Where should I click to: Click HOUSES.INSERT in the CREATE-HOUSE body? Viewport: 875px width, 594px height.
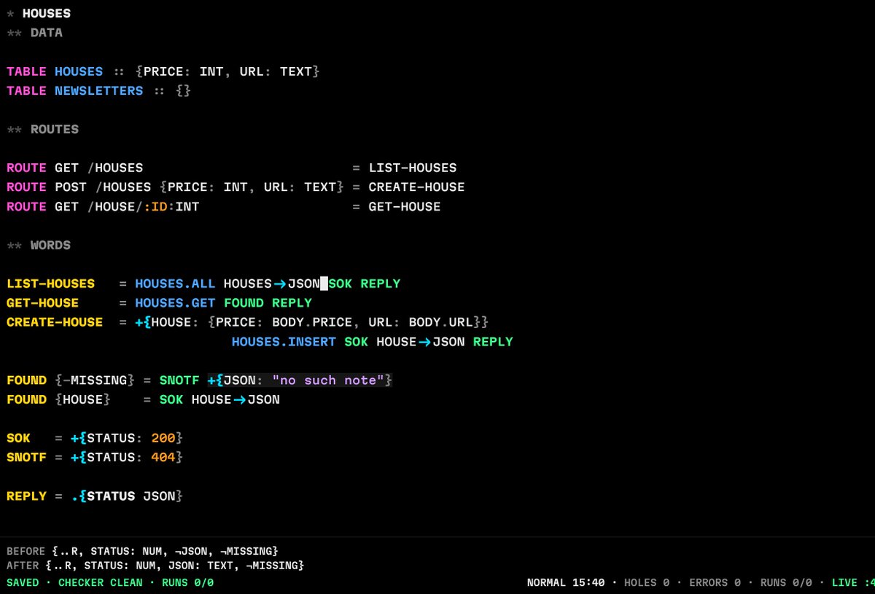coord(284,341)
